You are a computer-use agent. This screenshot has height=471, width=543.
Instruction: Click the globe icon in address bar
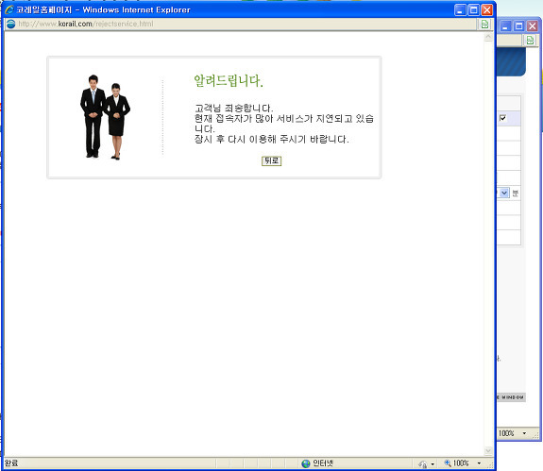[11, 24]
